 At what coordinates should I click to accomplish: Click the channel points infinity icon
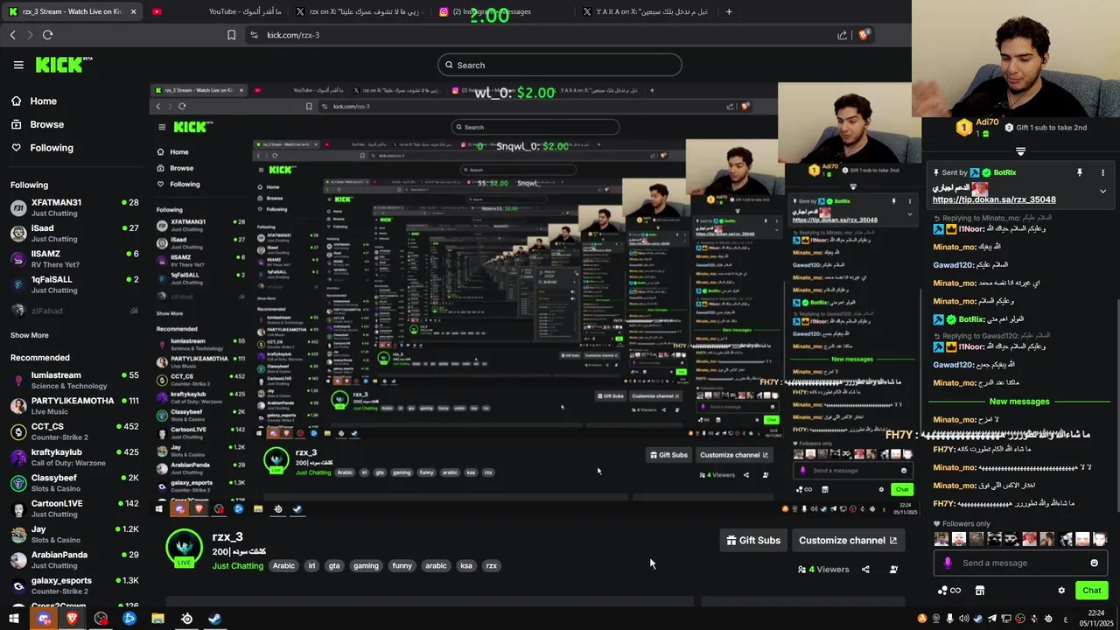[x=948, y=591]
